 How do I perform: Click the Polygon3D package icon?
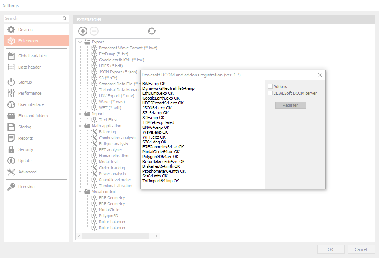pyautogui.click(x=94, y=216)
